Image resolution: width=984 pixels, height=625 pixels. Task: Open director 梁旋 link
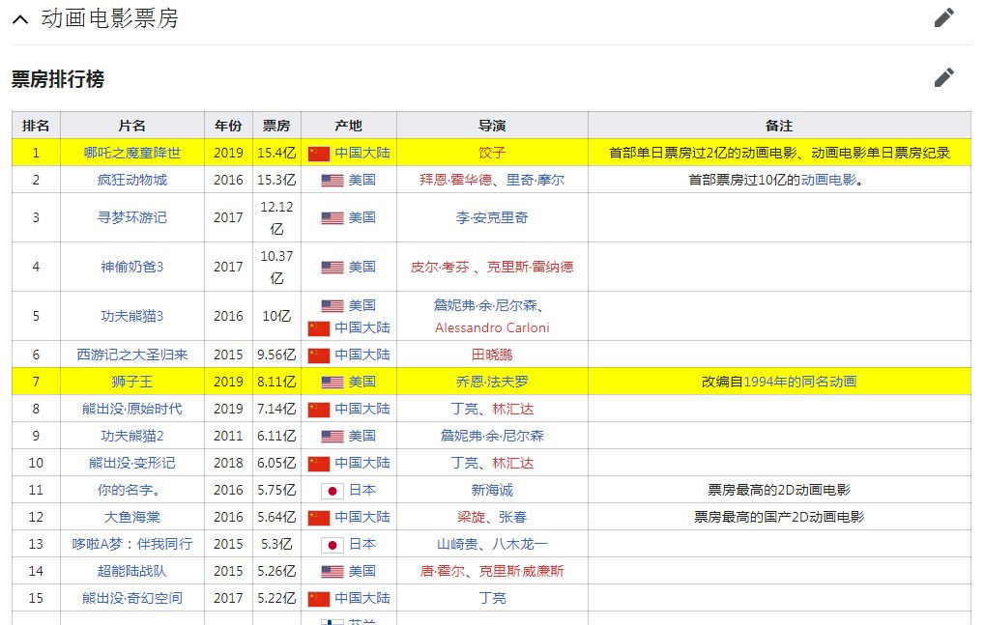(x=472, y=517)
